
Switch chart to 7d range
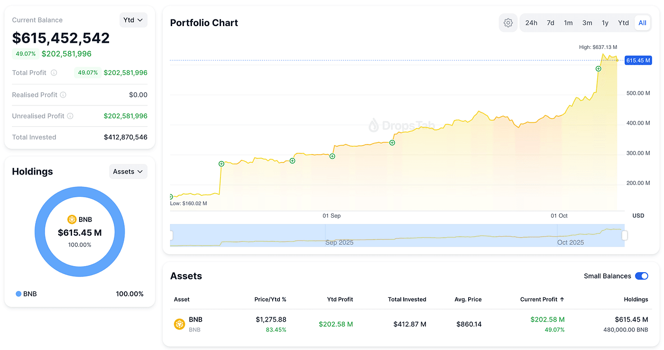(x=550, y=23)
